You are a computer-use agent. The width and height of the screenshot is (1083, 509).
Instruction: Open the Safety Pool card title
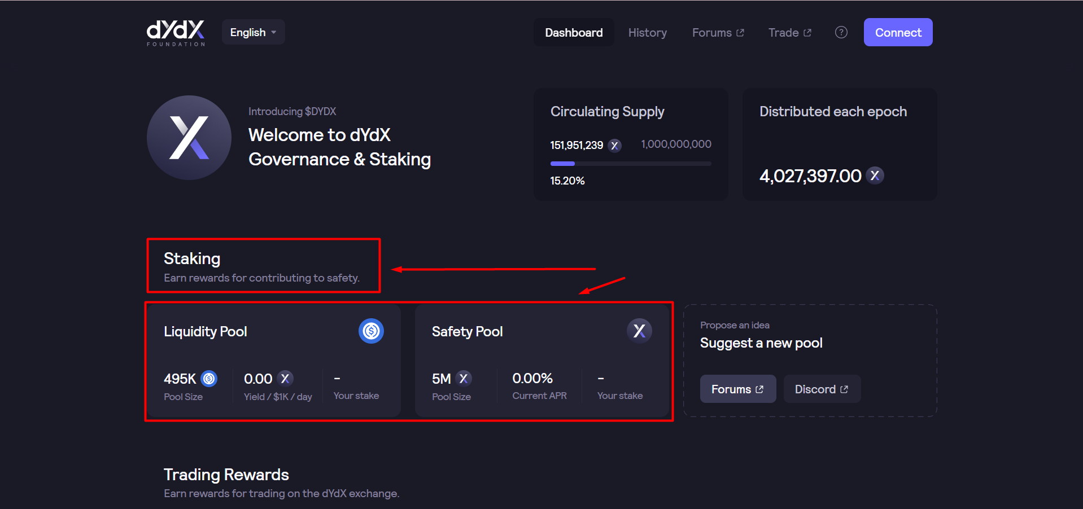coord(467,331)
